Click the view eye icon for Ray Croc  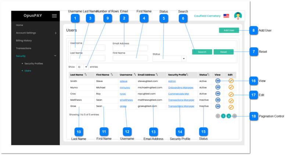pos(218,94)
